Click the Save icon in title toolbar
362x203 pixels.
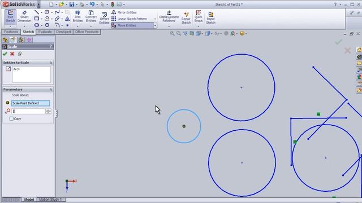[x=72, y=4]
